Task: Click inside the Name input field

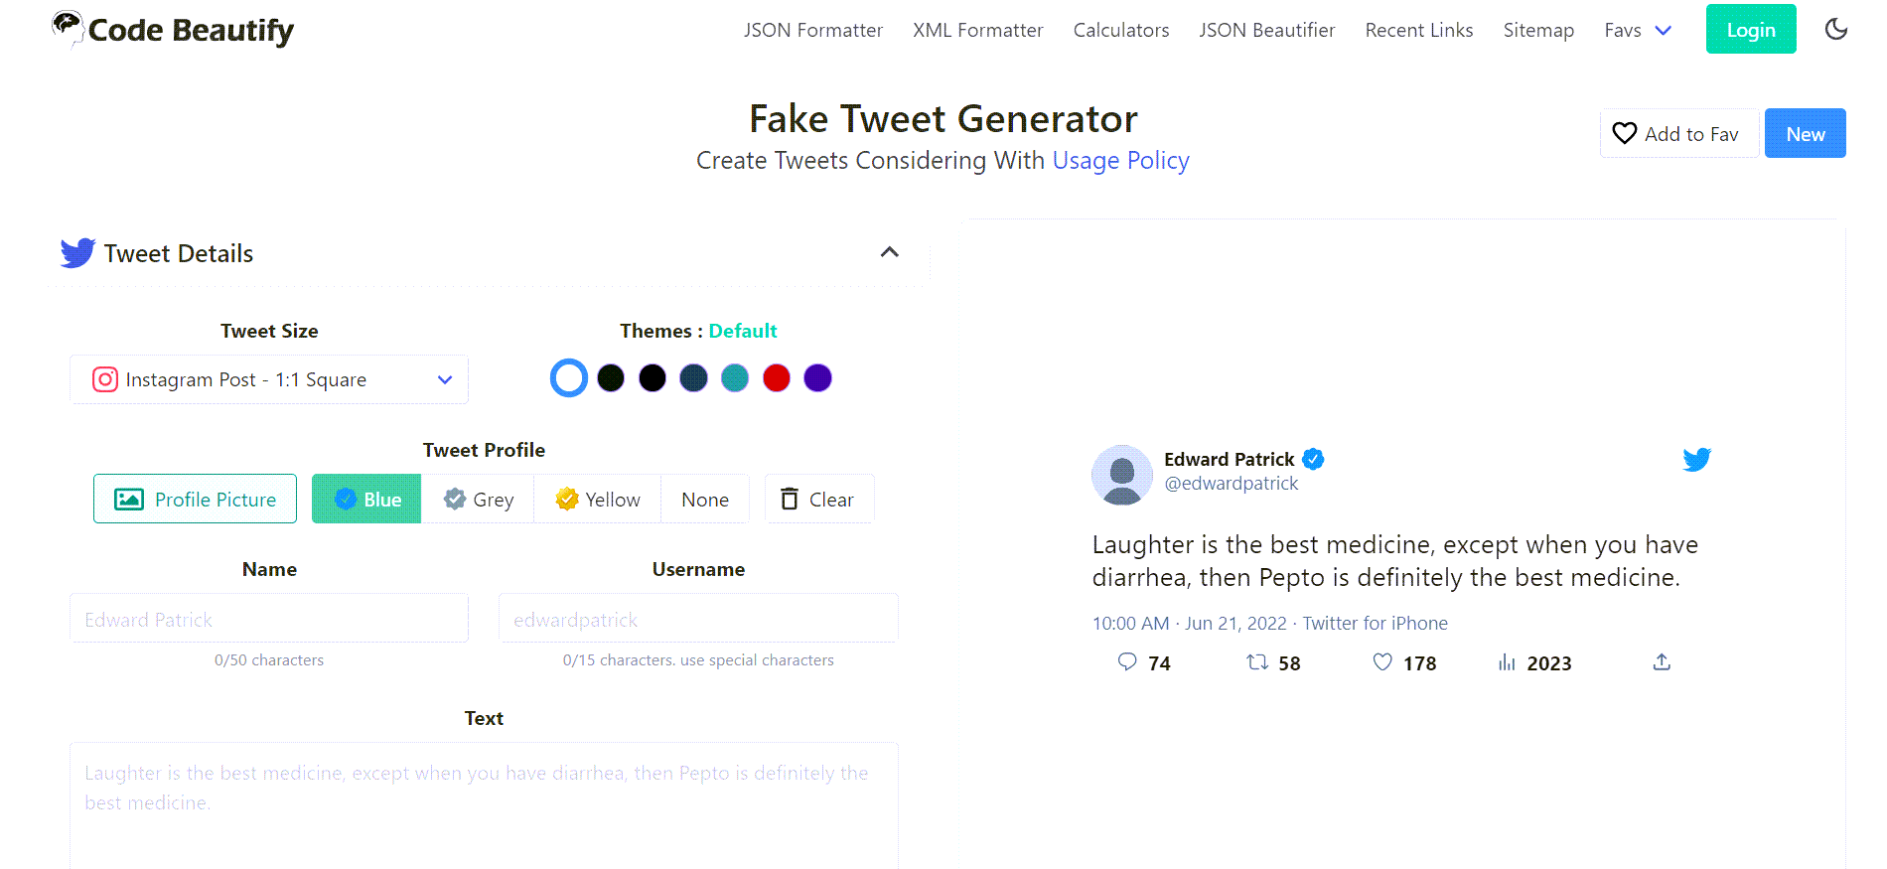Action: coord(269,618)
